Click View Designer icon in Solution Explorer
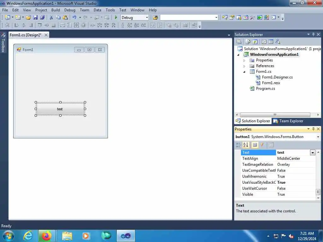The height and width of the screenshot is (242, 323). click(x=271, y=42)
